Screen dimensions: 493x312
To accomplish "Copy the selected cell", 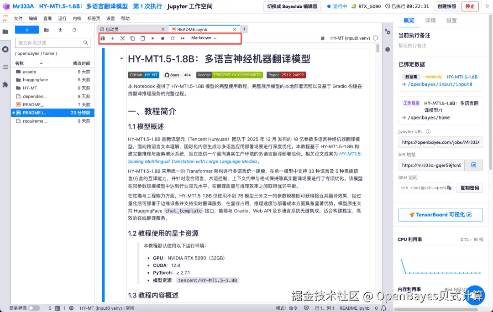I will [x=133, y=38].
